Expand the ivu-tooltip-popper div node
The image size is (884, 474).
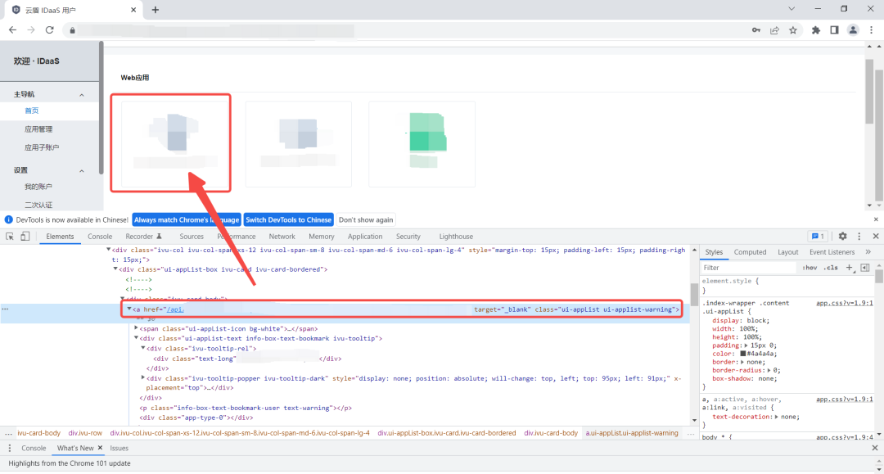coord(142,378)
